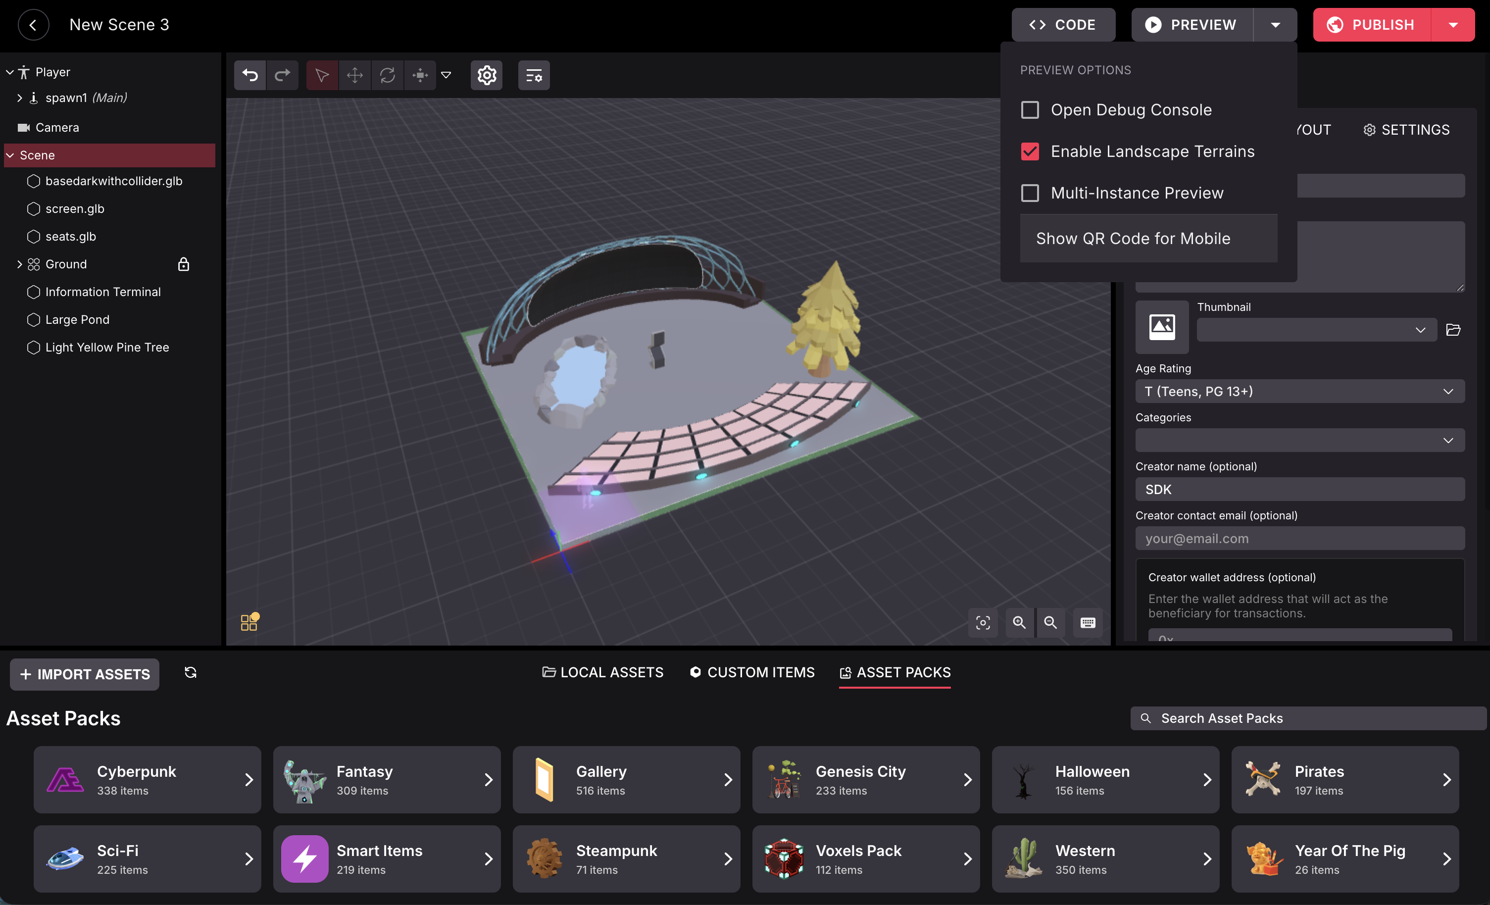The height and width of the screenshot is (905, 1490).
Task: Select the Asset Packs tab
Action: click(x=895, y=673)
